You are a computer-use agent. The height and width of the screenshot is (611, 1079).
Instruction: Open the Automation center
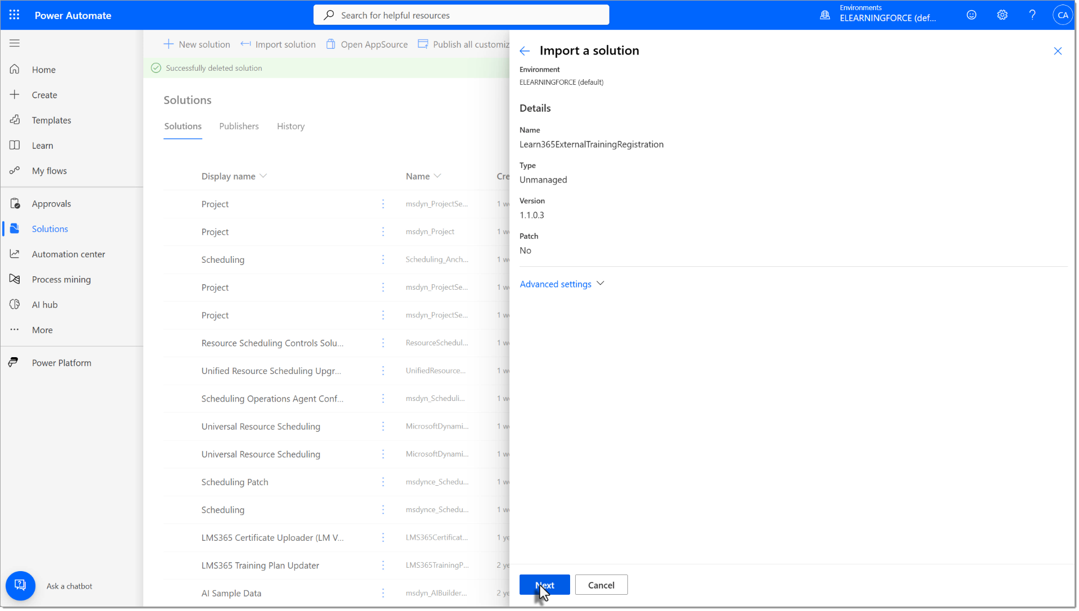click(x=68, y=254)
